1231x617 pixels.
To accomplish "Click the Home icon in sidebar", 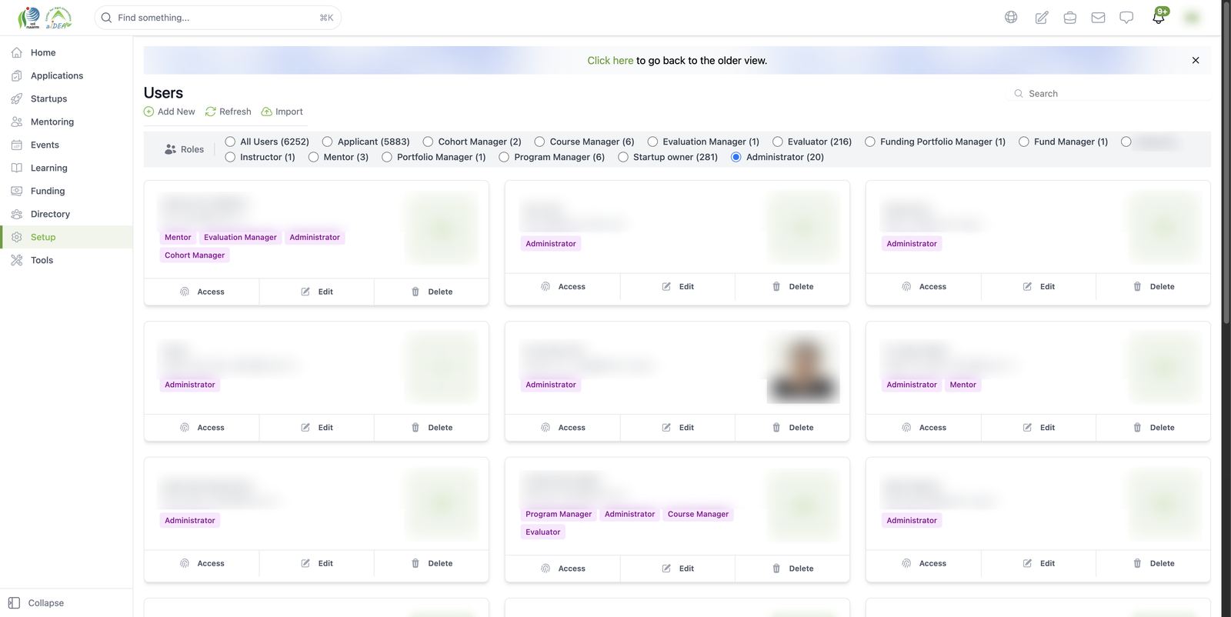I will point(17,52).
